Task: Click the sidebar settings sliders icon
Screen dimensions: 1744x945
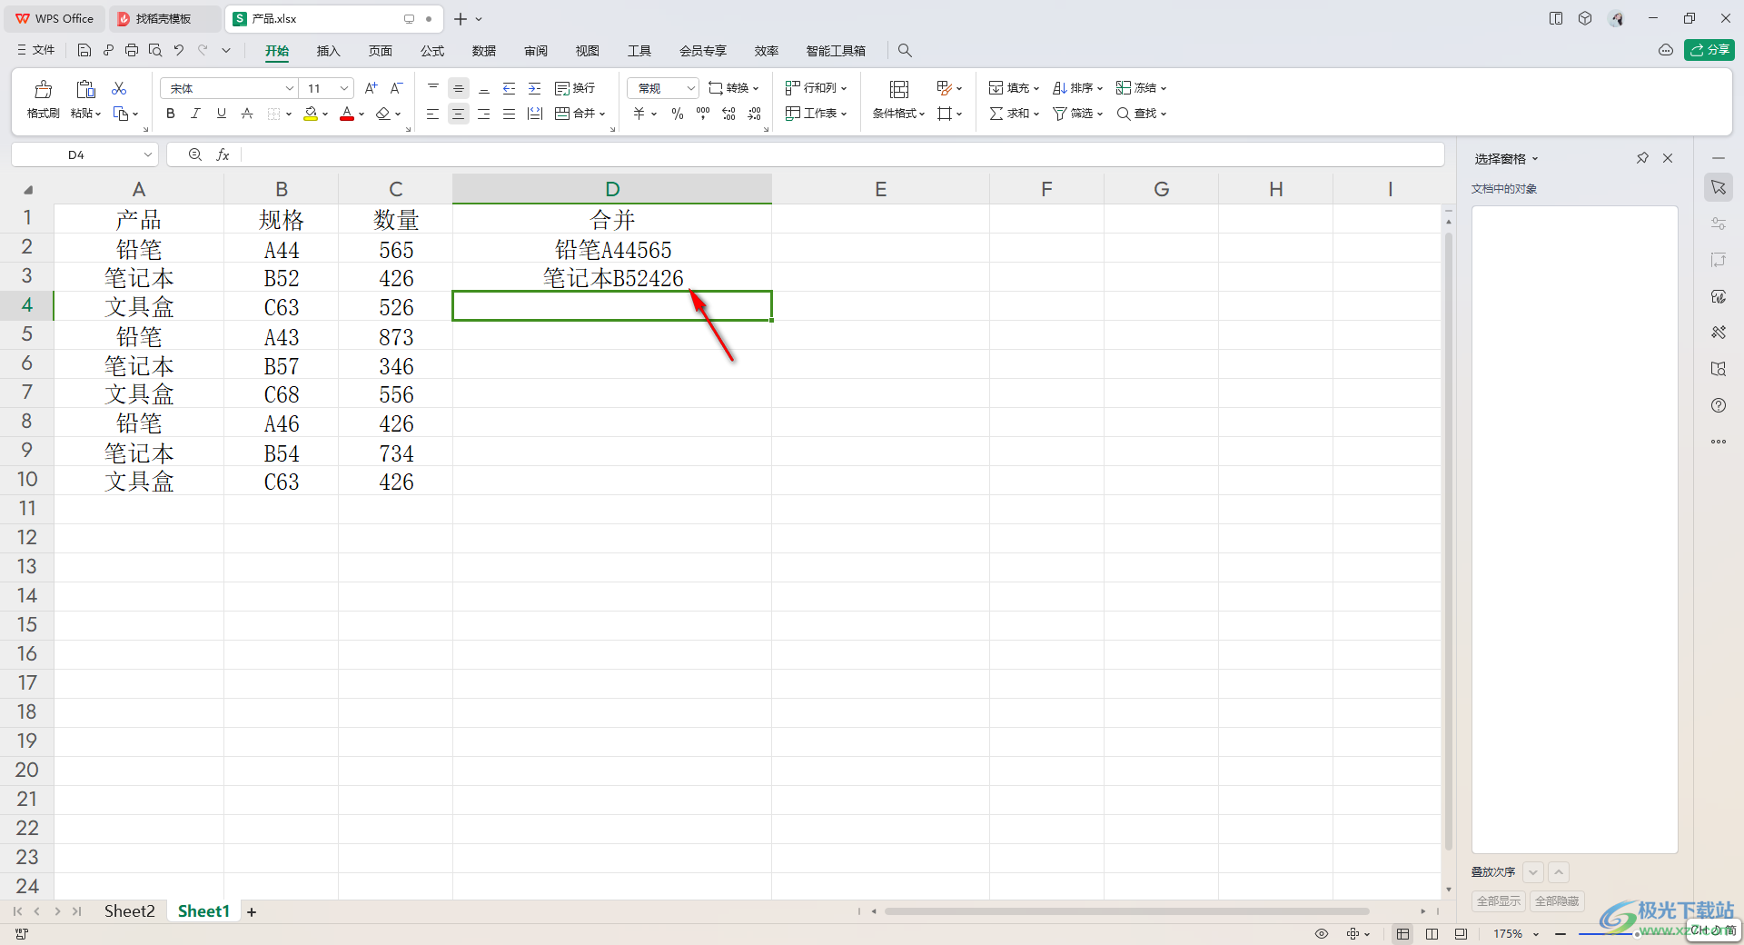Action: coord(1719,224)
